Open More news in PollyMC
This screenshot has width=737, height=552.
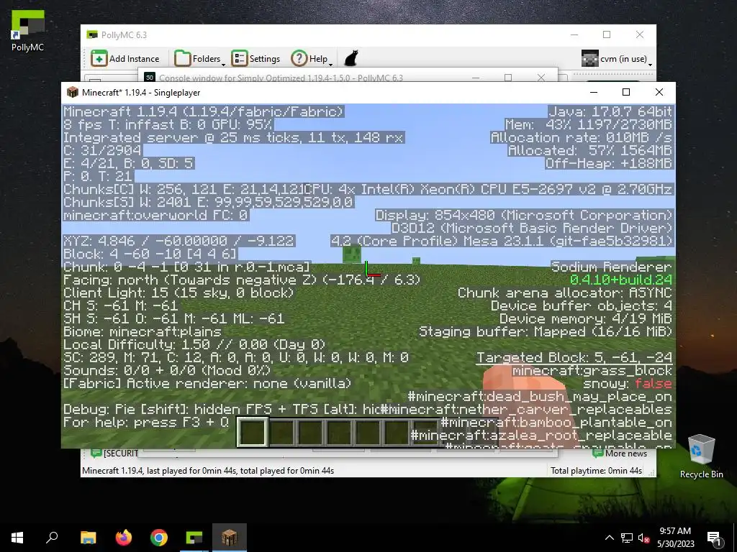point(620,454)
